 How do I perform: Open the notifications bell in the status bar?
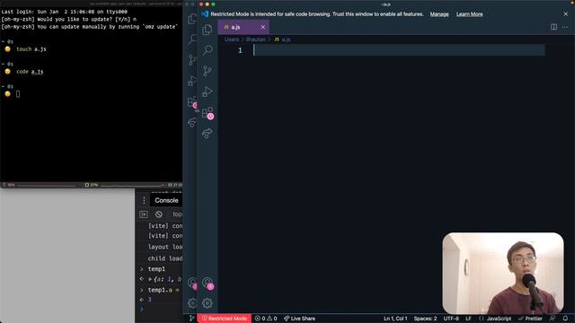click(565, 319)
